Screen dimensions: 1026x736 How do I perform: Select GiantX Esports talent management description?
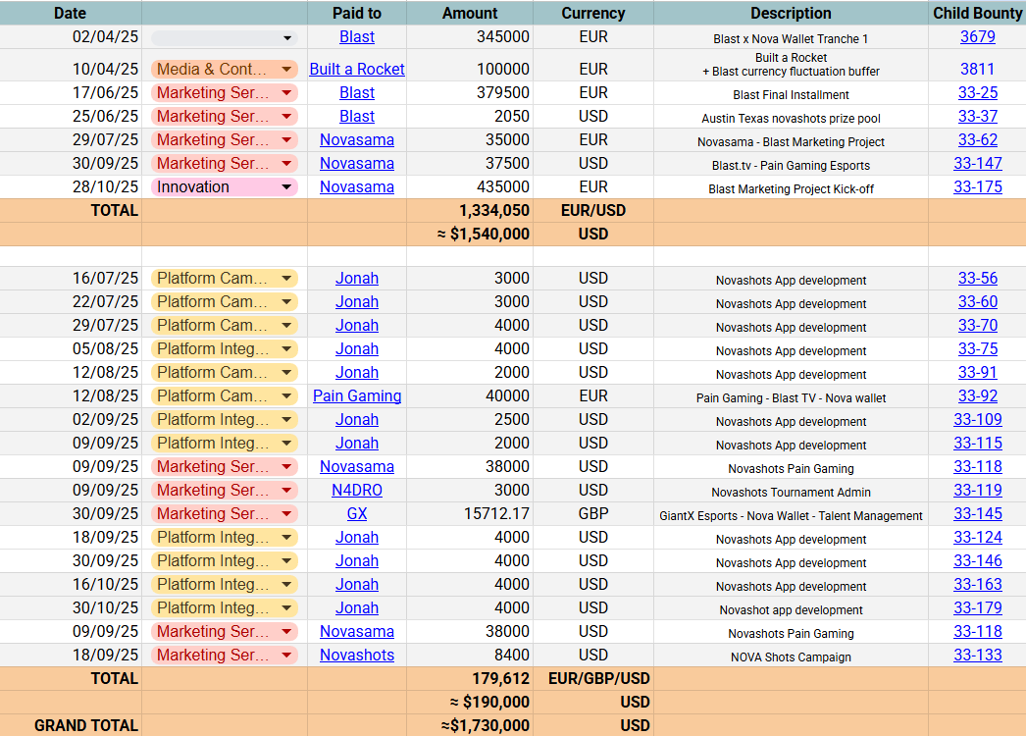click(x=791, y=515)
